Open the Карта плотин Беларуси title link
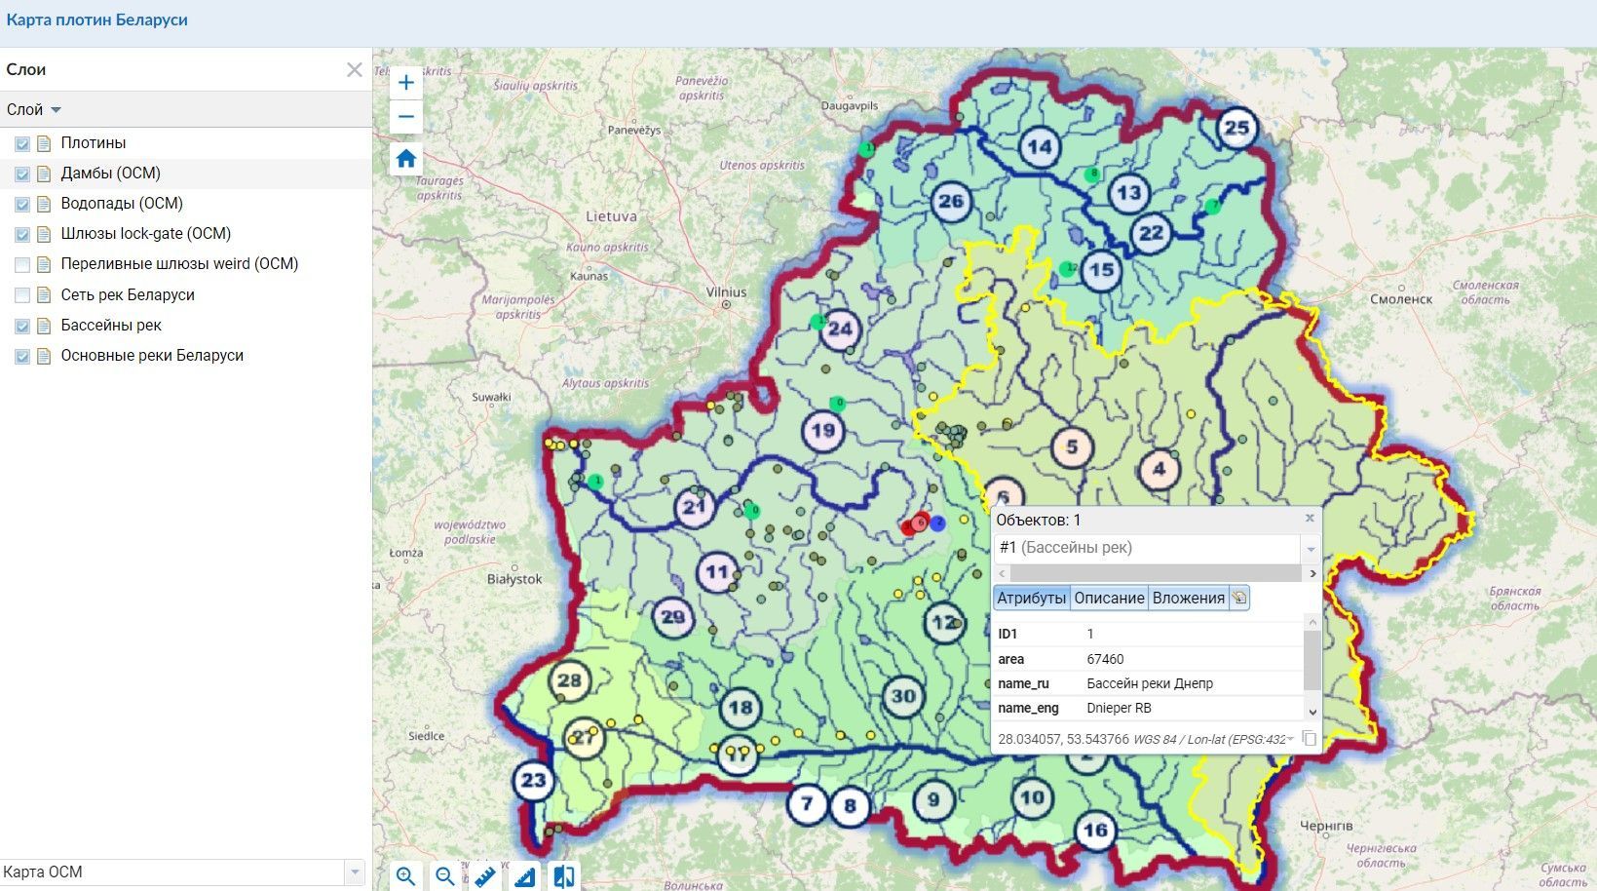 [96, 19]
